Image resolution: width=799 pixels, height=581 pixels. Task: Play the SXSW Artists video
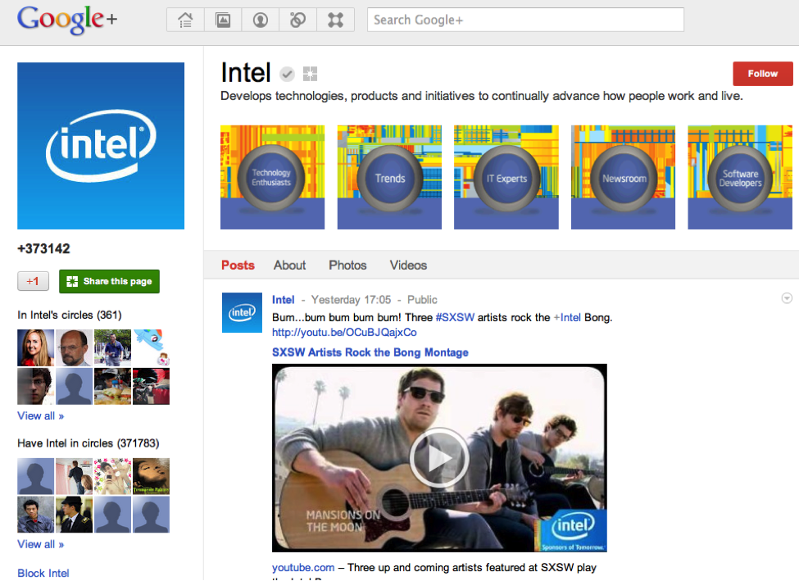tap(439, 457)
